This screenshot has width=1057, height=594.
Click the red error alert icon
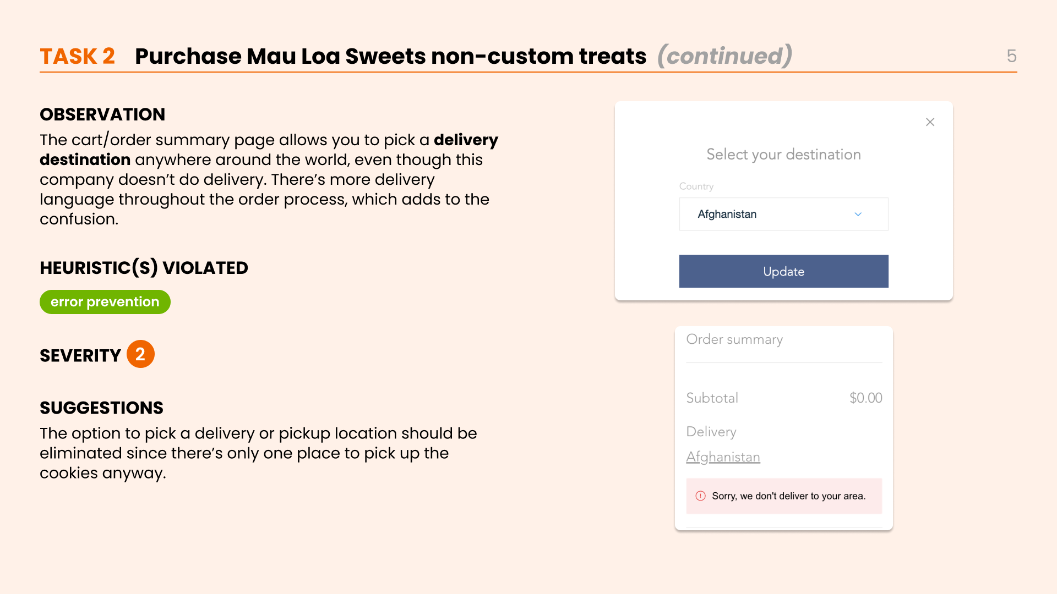[700, 496]
